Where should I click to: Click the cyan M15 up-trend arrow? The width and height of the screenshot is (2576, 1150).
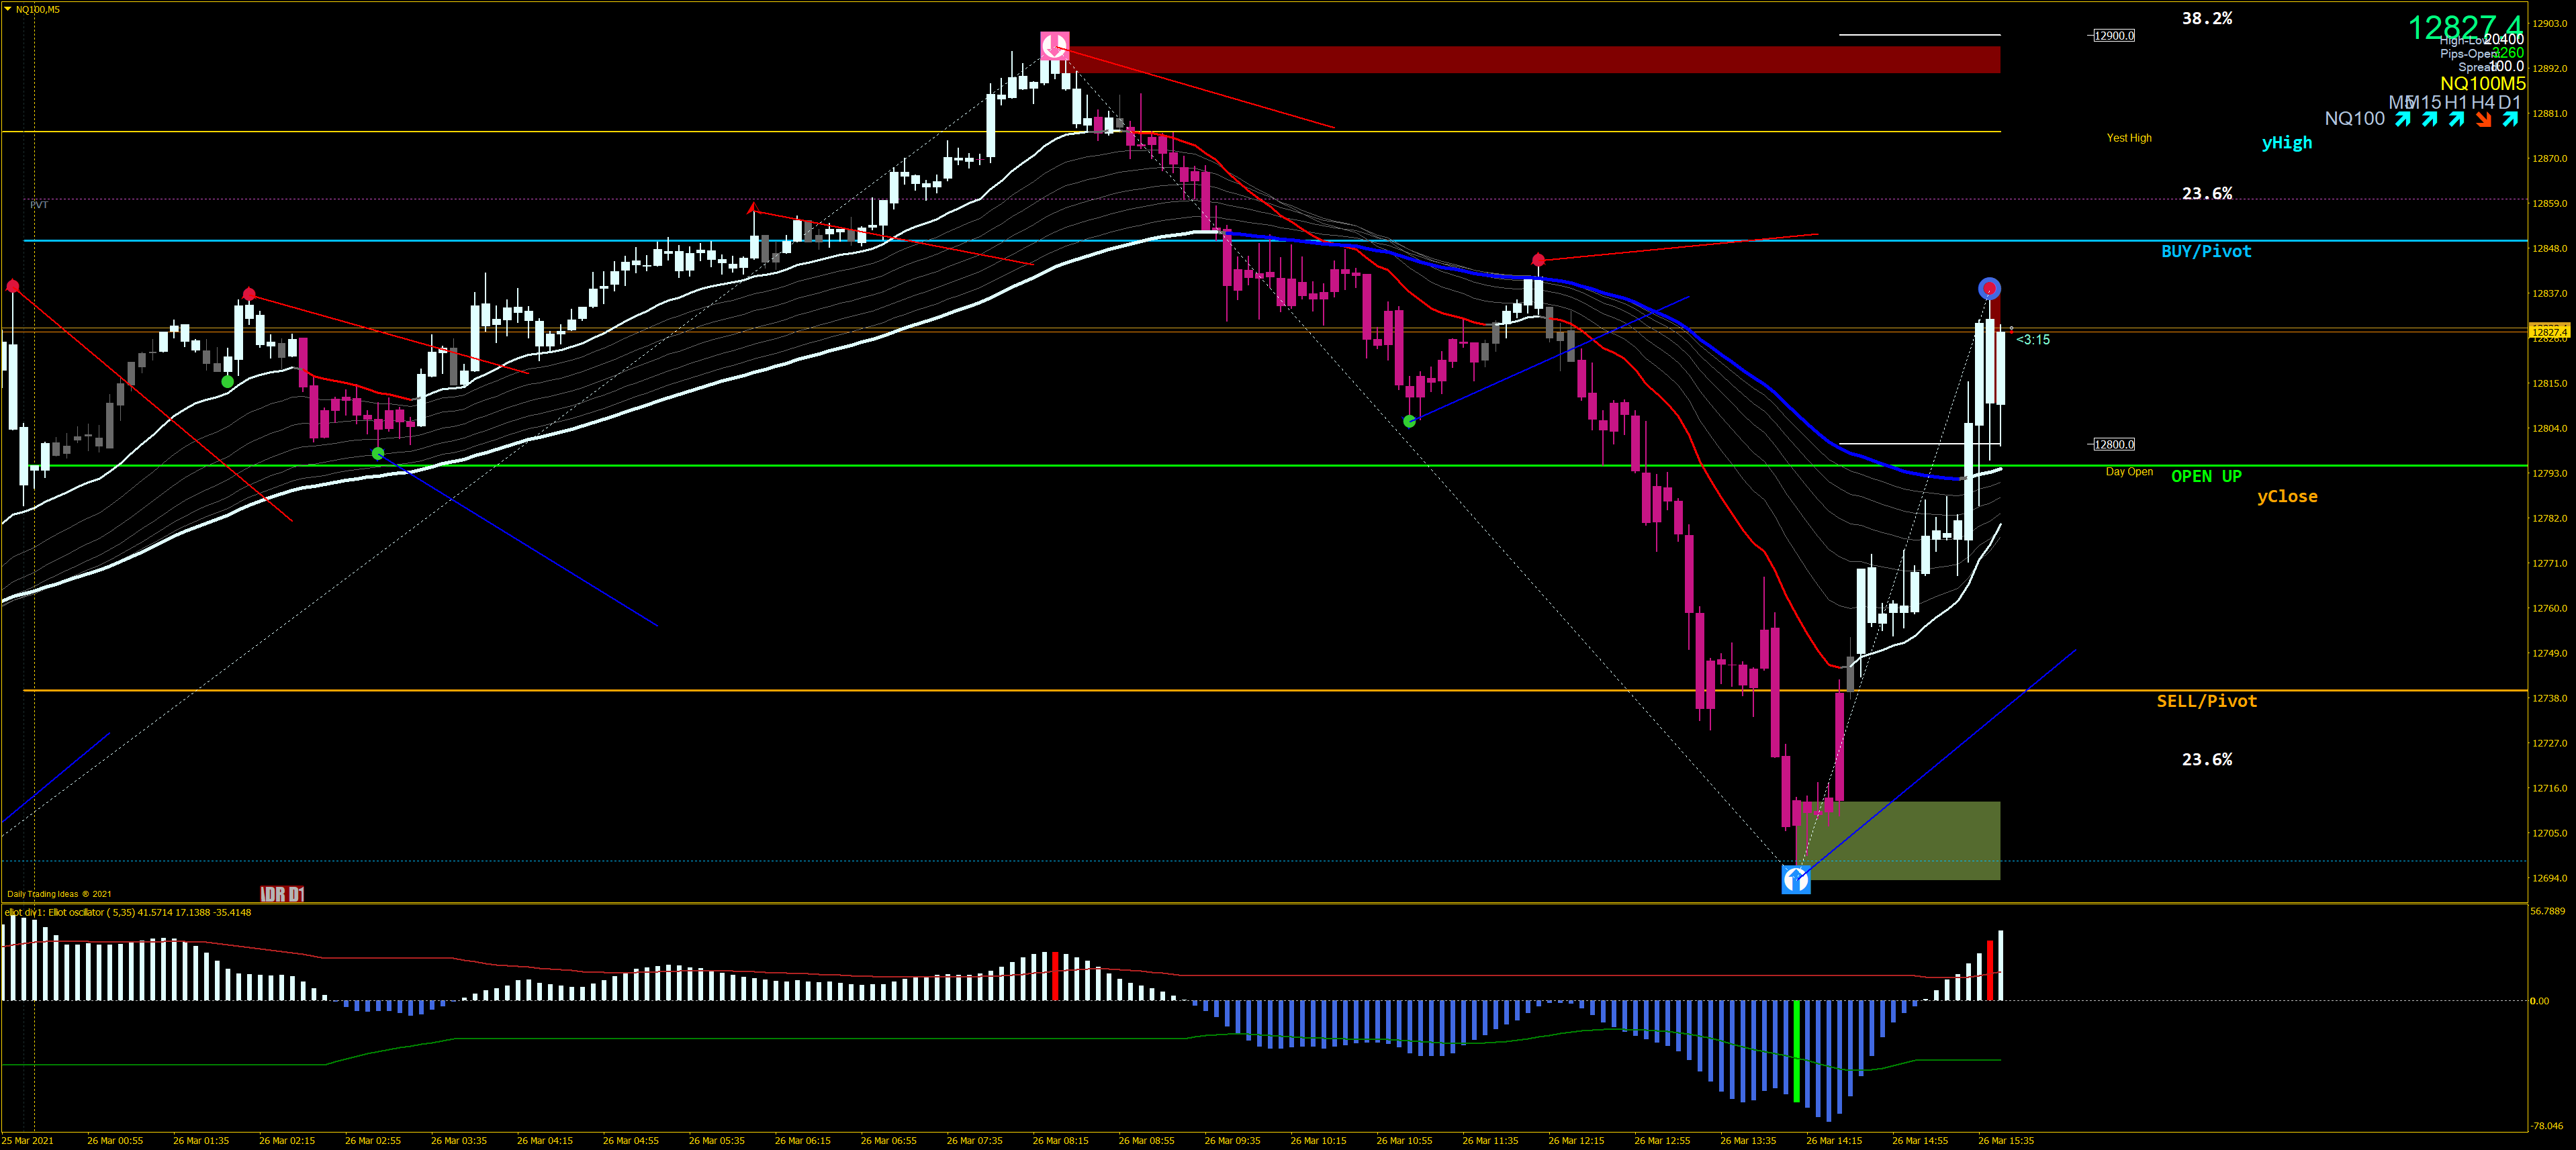coord(2430,120)
